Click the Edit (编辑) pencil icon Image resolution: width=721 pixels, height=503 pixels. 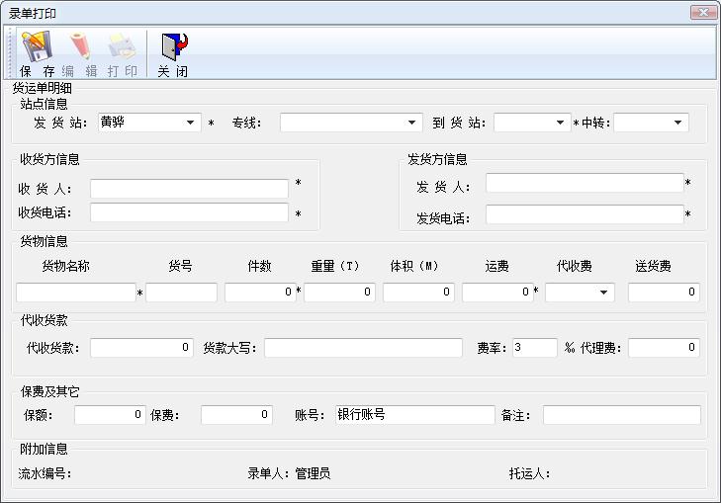point(79,46)
